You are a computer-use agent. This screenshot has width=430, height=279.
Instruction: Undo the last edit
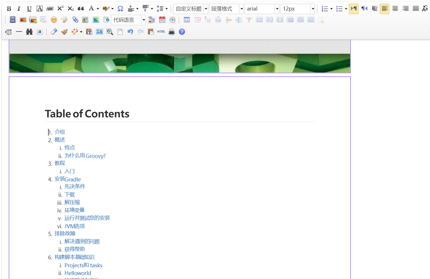click(x=130, y=32)
